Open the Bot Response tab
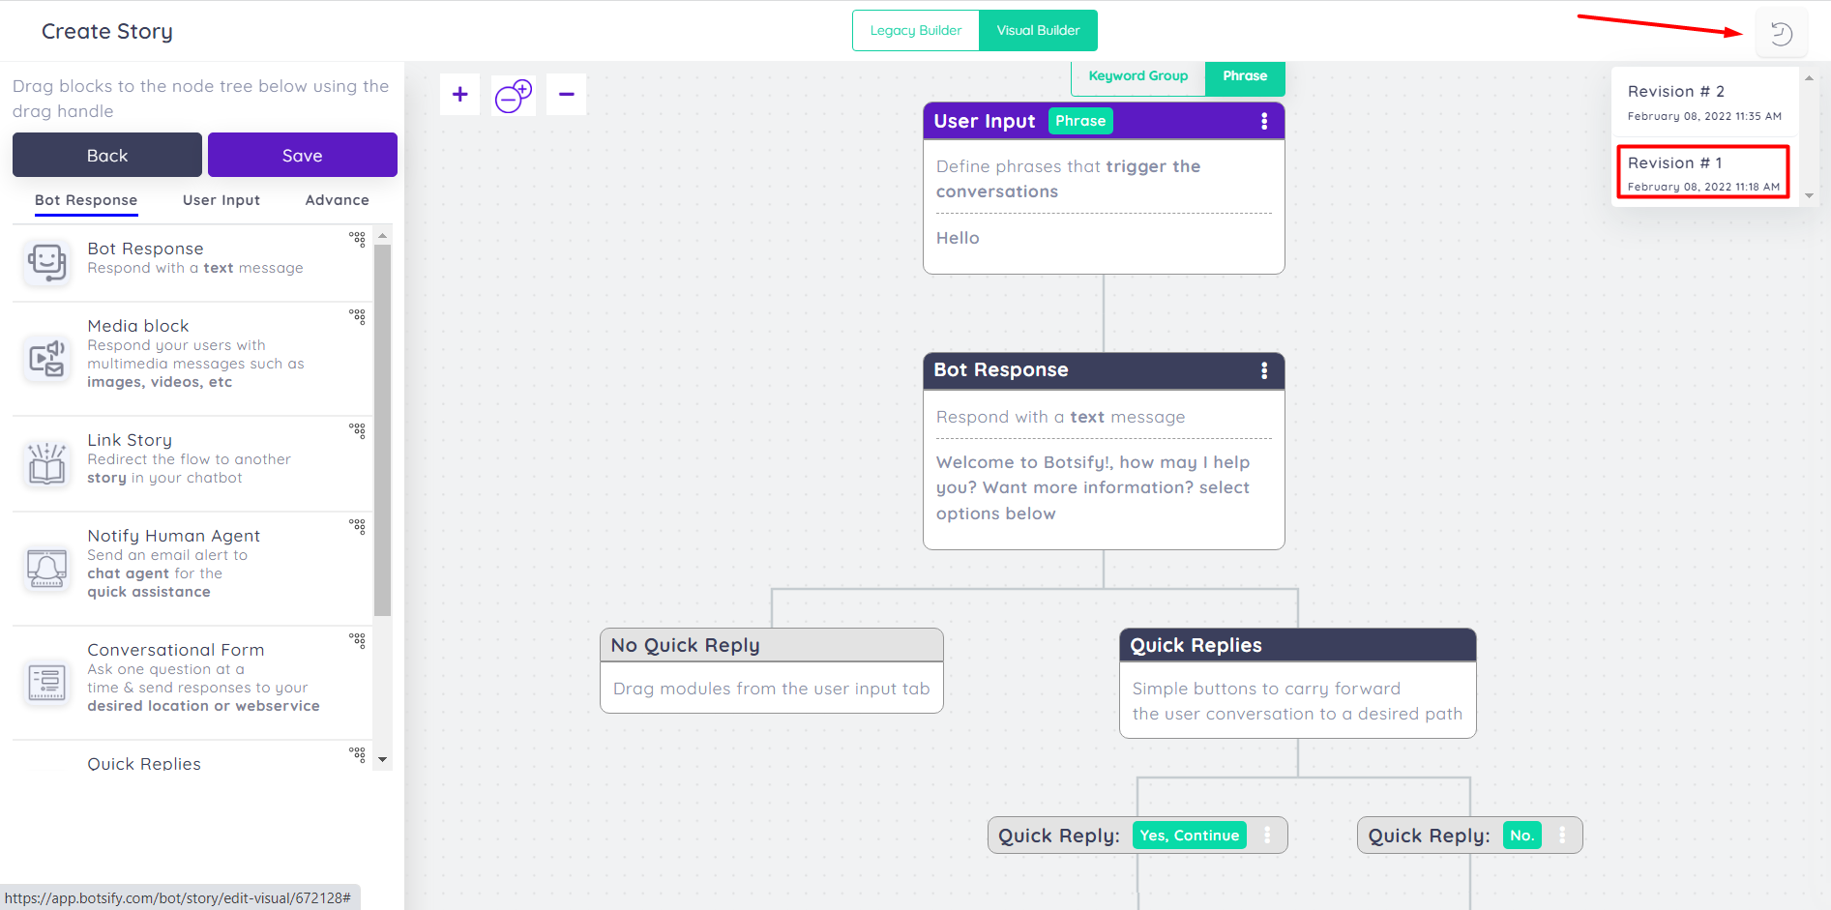 (86, 200)
